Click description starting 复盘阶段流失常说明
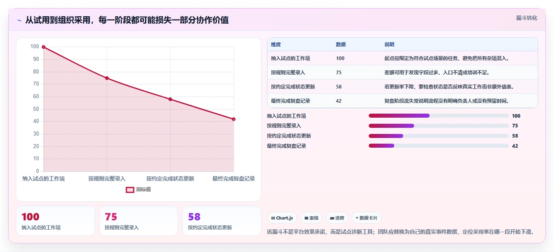 tap(447, 101)
